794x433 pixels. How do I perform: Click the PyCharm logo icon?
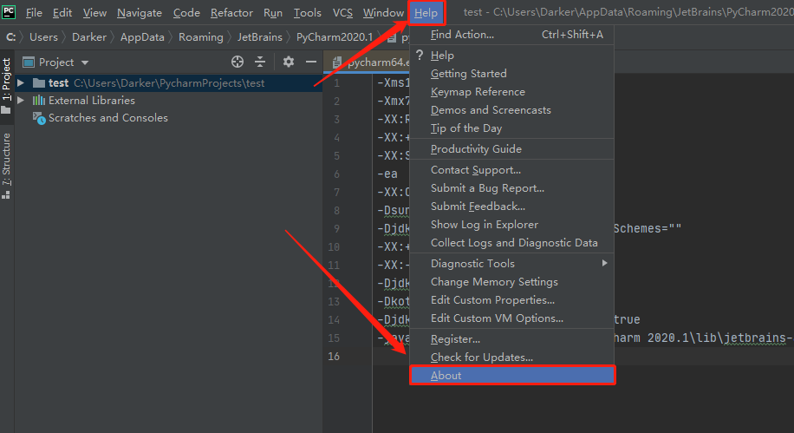pos(9,11)
